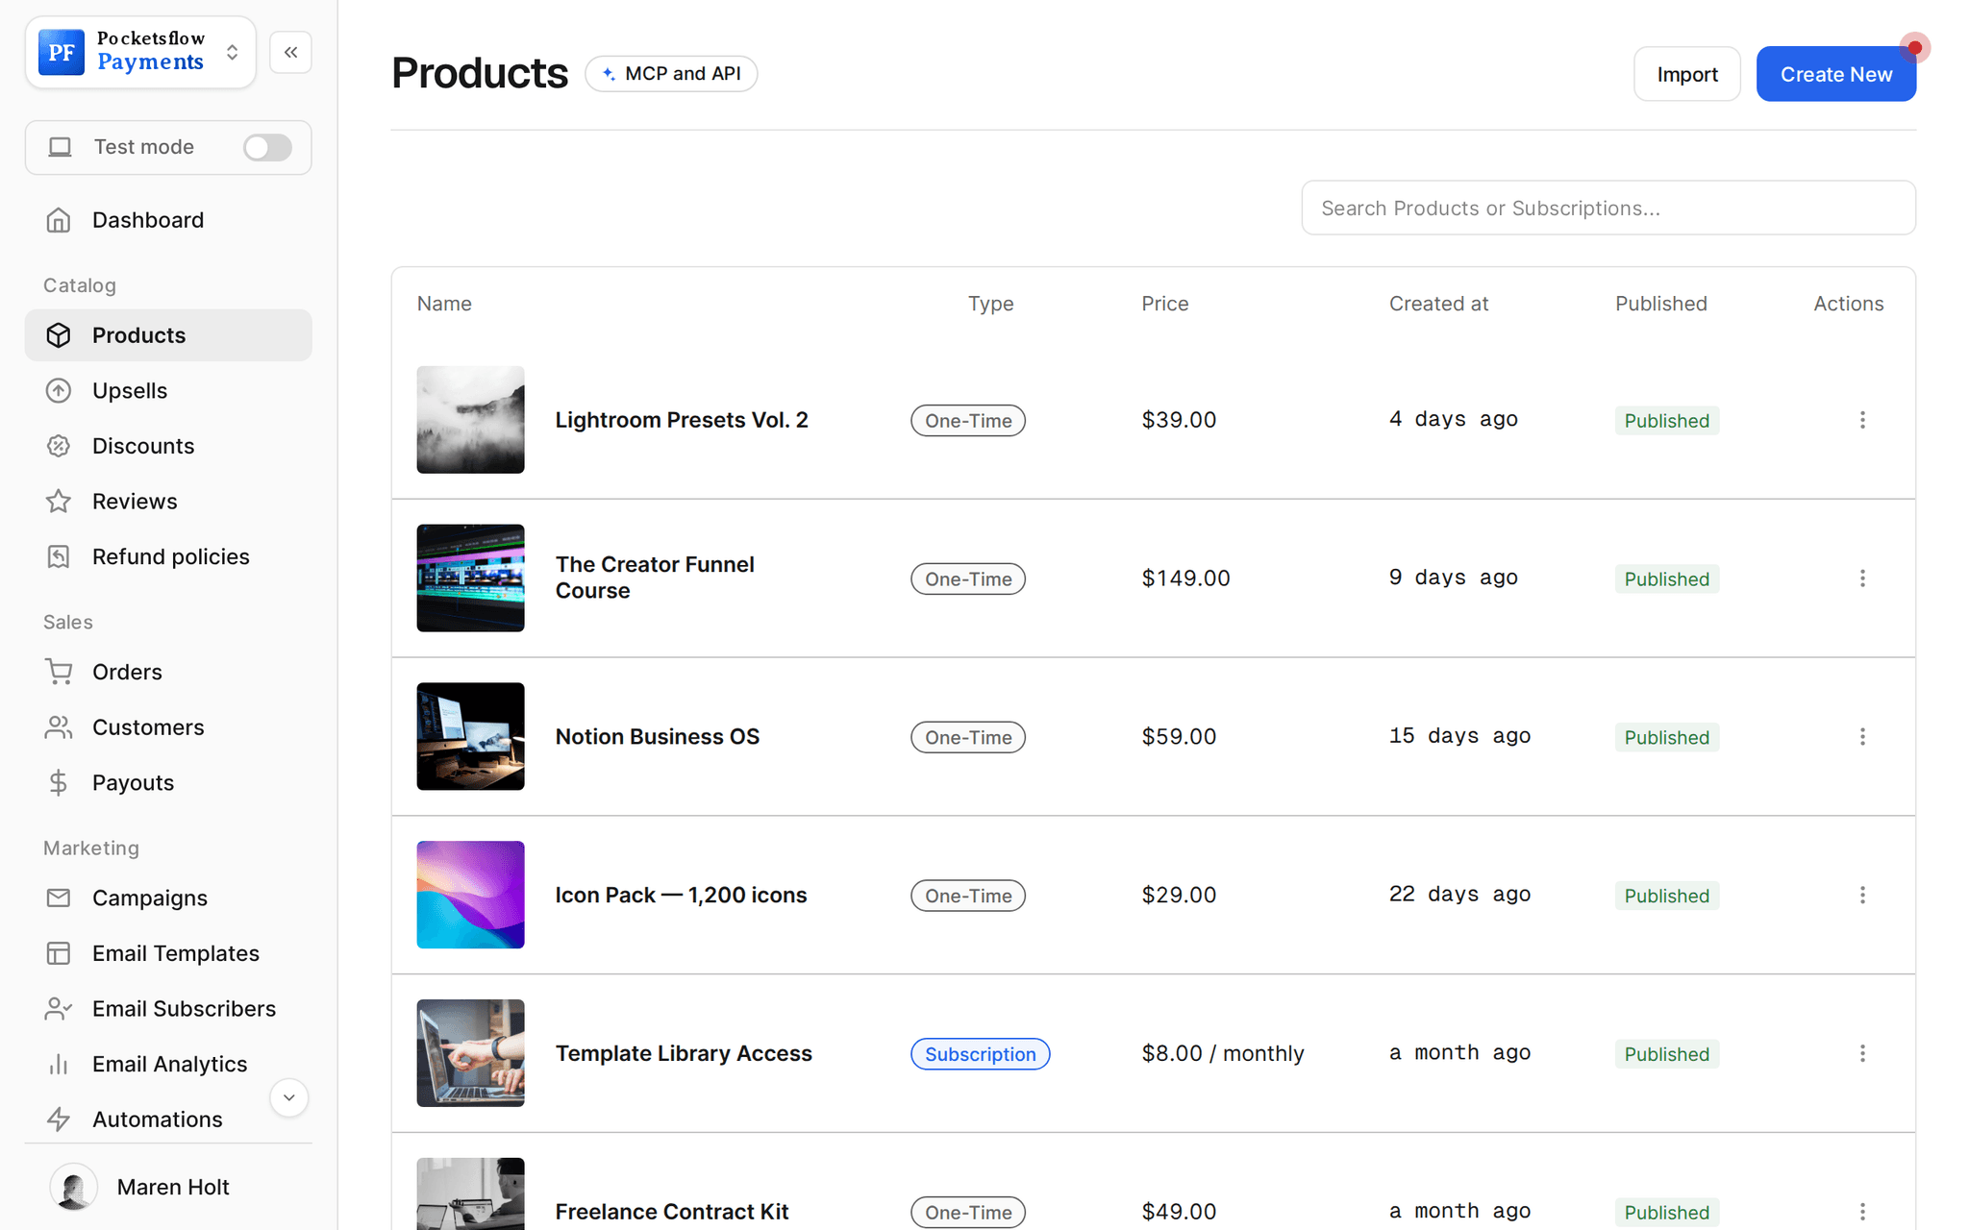This screenshot has height=1230, width=1969.
Task: Click the Campaigns envelope icon
Action: 59,898
